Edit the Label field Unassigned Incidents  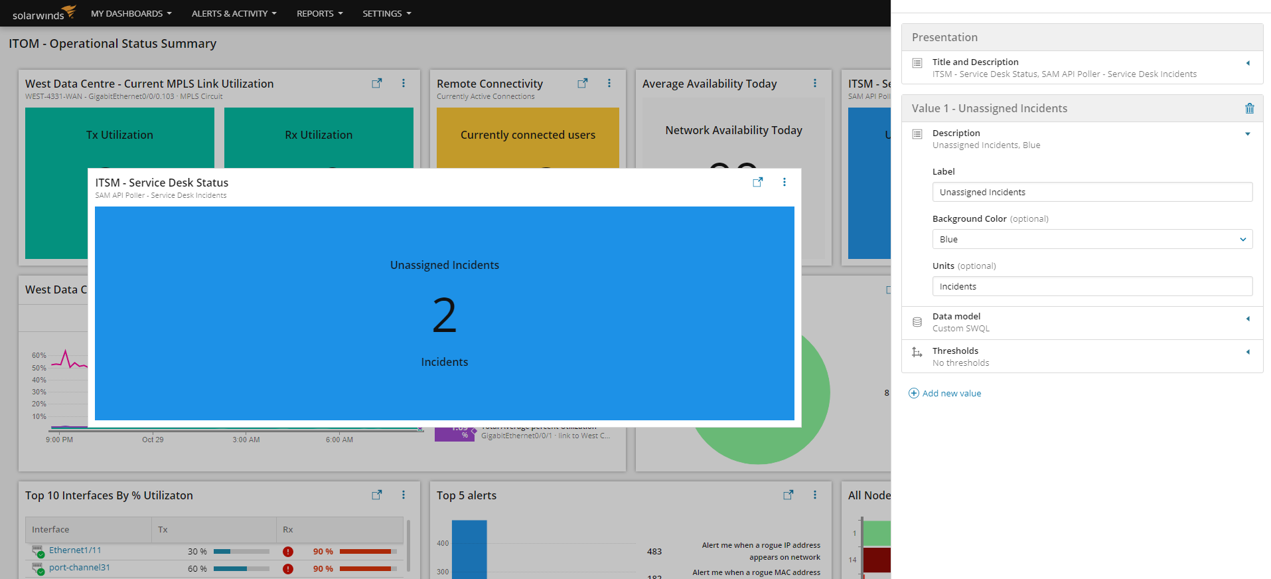click(x=1092, y=192)
